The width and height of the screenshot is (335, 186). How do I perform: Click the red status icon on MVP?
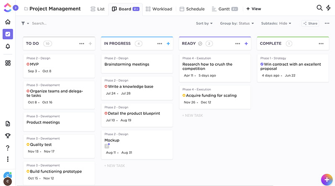(x=28, y=65)
